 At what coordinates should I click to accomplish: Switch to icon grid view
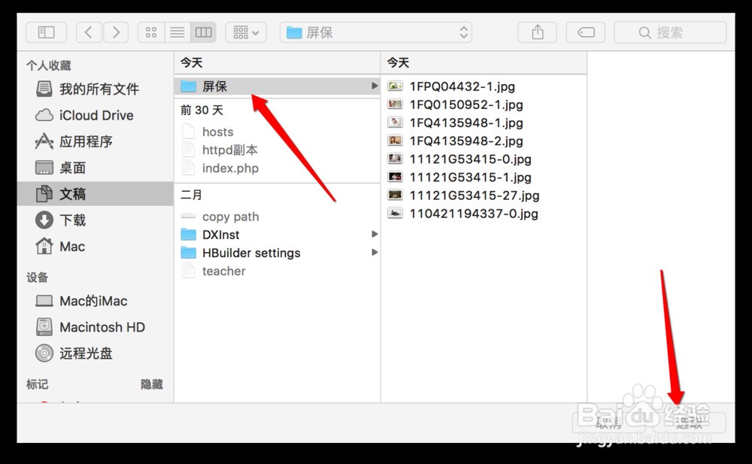pyautogui.click(x=151, y=32)
